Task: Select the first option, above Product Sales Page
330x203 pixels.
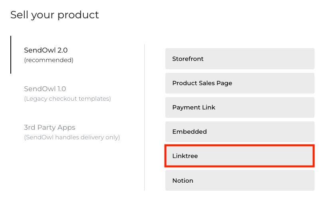Action: (x=240, y=59)
